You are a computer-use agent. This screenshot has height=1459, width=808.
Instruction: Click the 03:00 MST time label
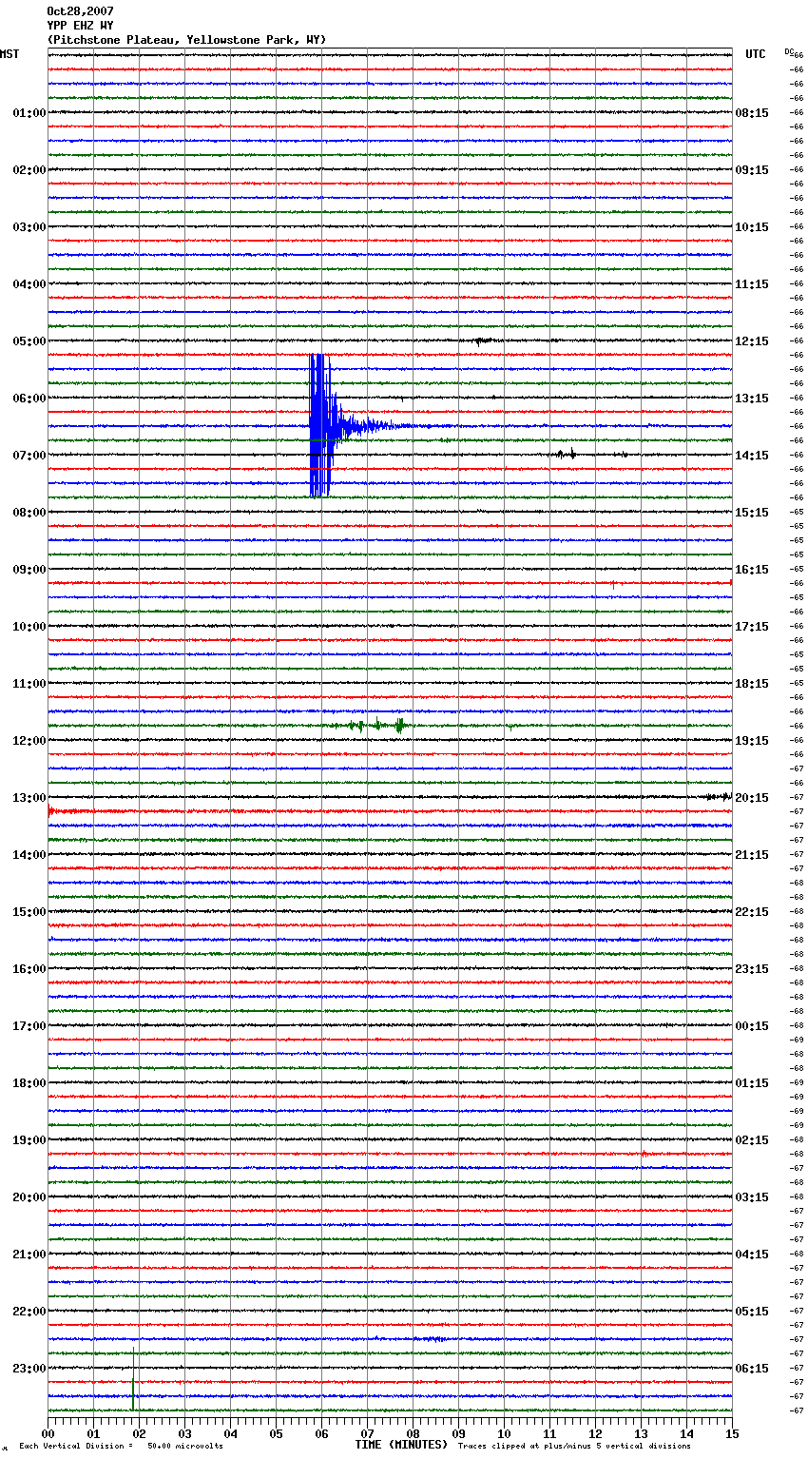pos(29,227)
